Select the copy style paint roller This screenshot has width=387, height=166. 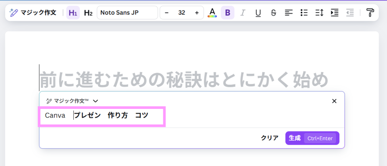tap(370, 13)
